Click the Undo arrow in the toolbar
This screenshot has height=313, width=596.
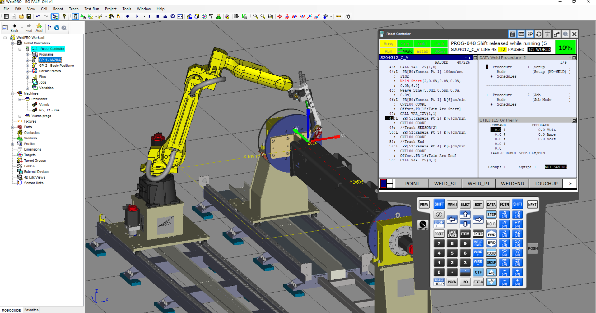pos(38,16)
